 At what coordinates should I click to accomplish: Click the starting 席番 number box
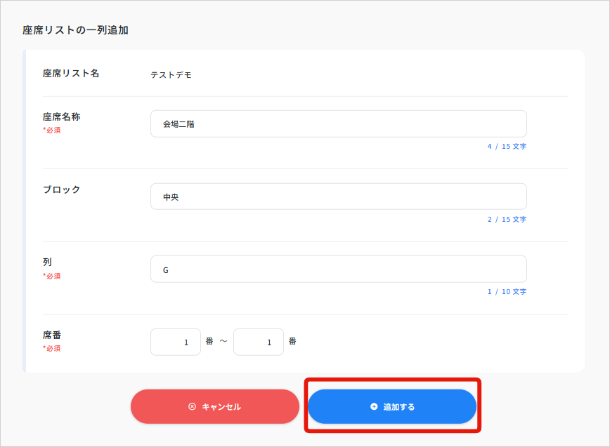[x=176, y=342]
